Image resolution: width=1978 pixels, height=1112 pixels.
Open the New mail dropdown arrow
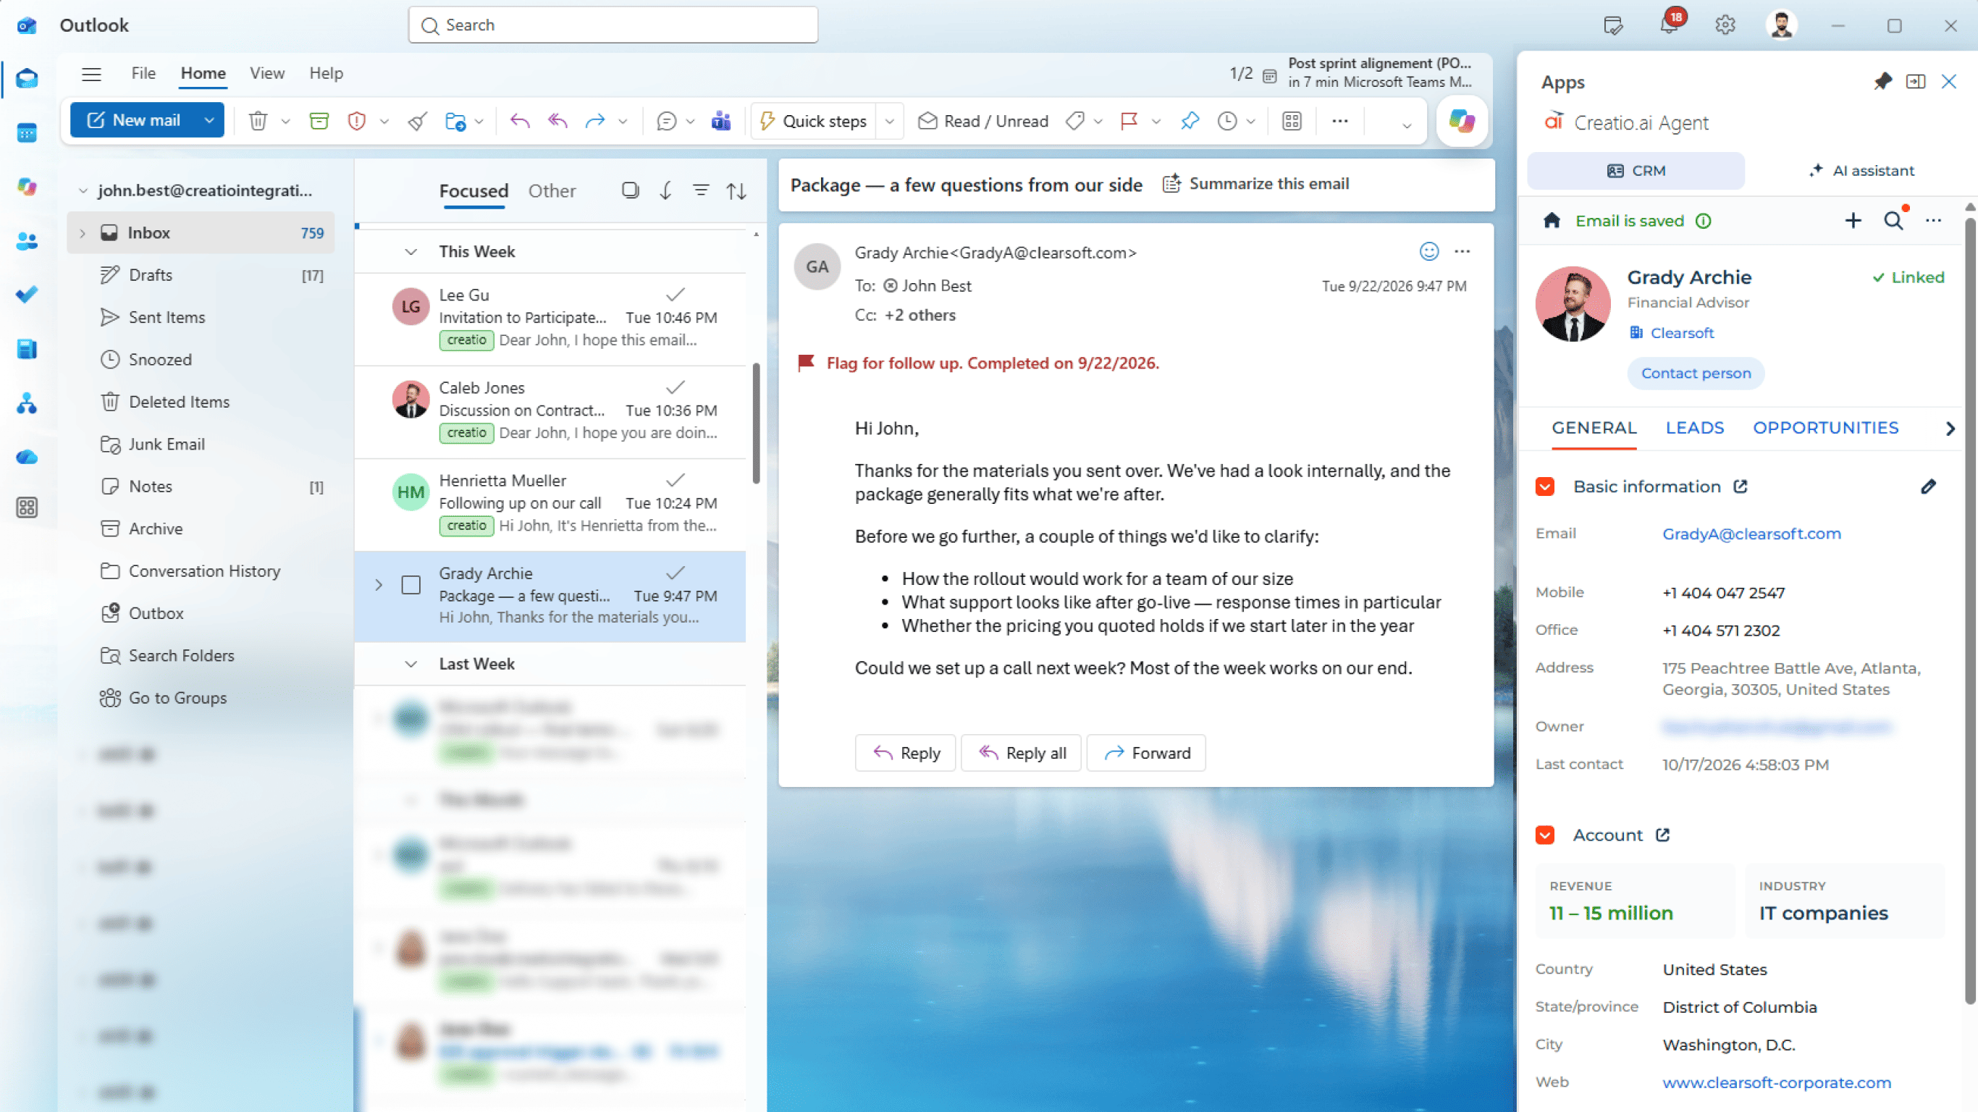(209, 119)
